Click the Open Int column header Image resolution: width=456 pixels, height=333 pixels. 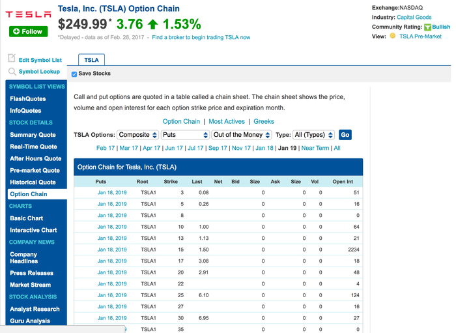(343, 182)
